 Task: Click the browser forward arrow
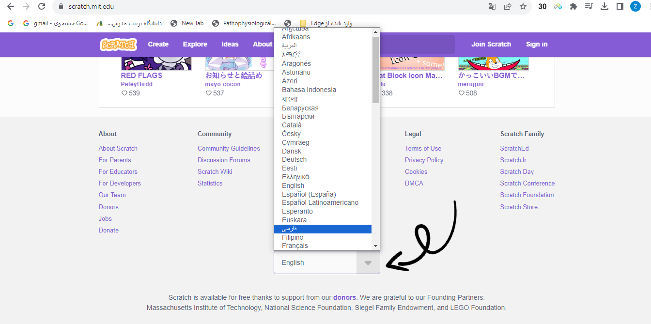click(26, 7)
